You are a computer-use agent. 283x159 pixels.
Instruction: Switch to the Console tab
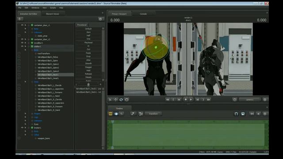[143, 14]
